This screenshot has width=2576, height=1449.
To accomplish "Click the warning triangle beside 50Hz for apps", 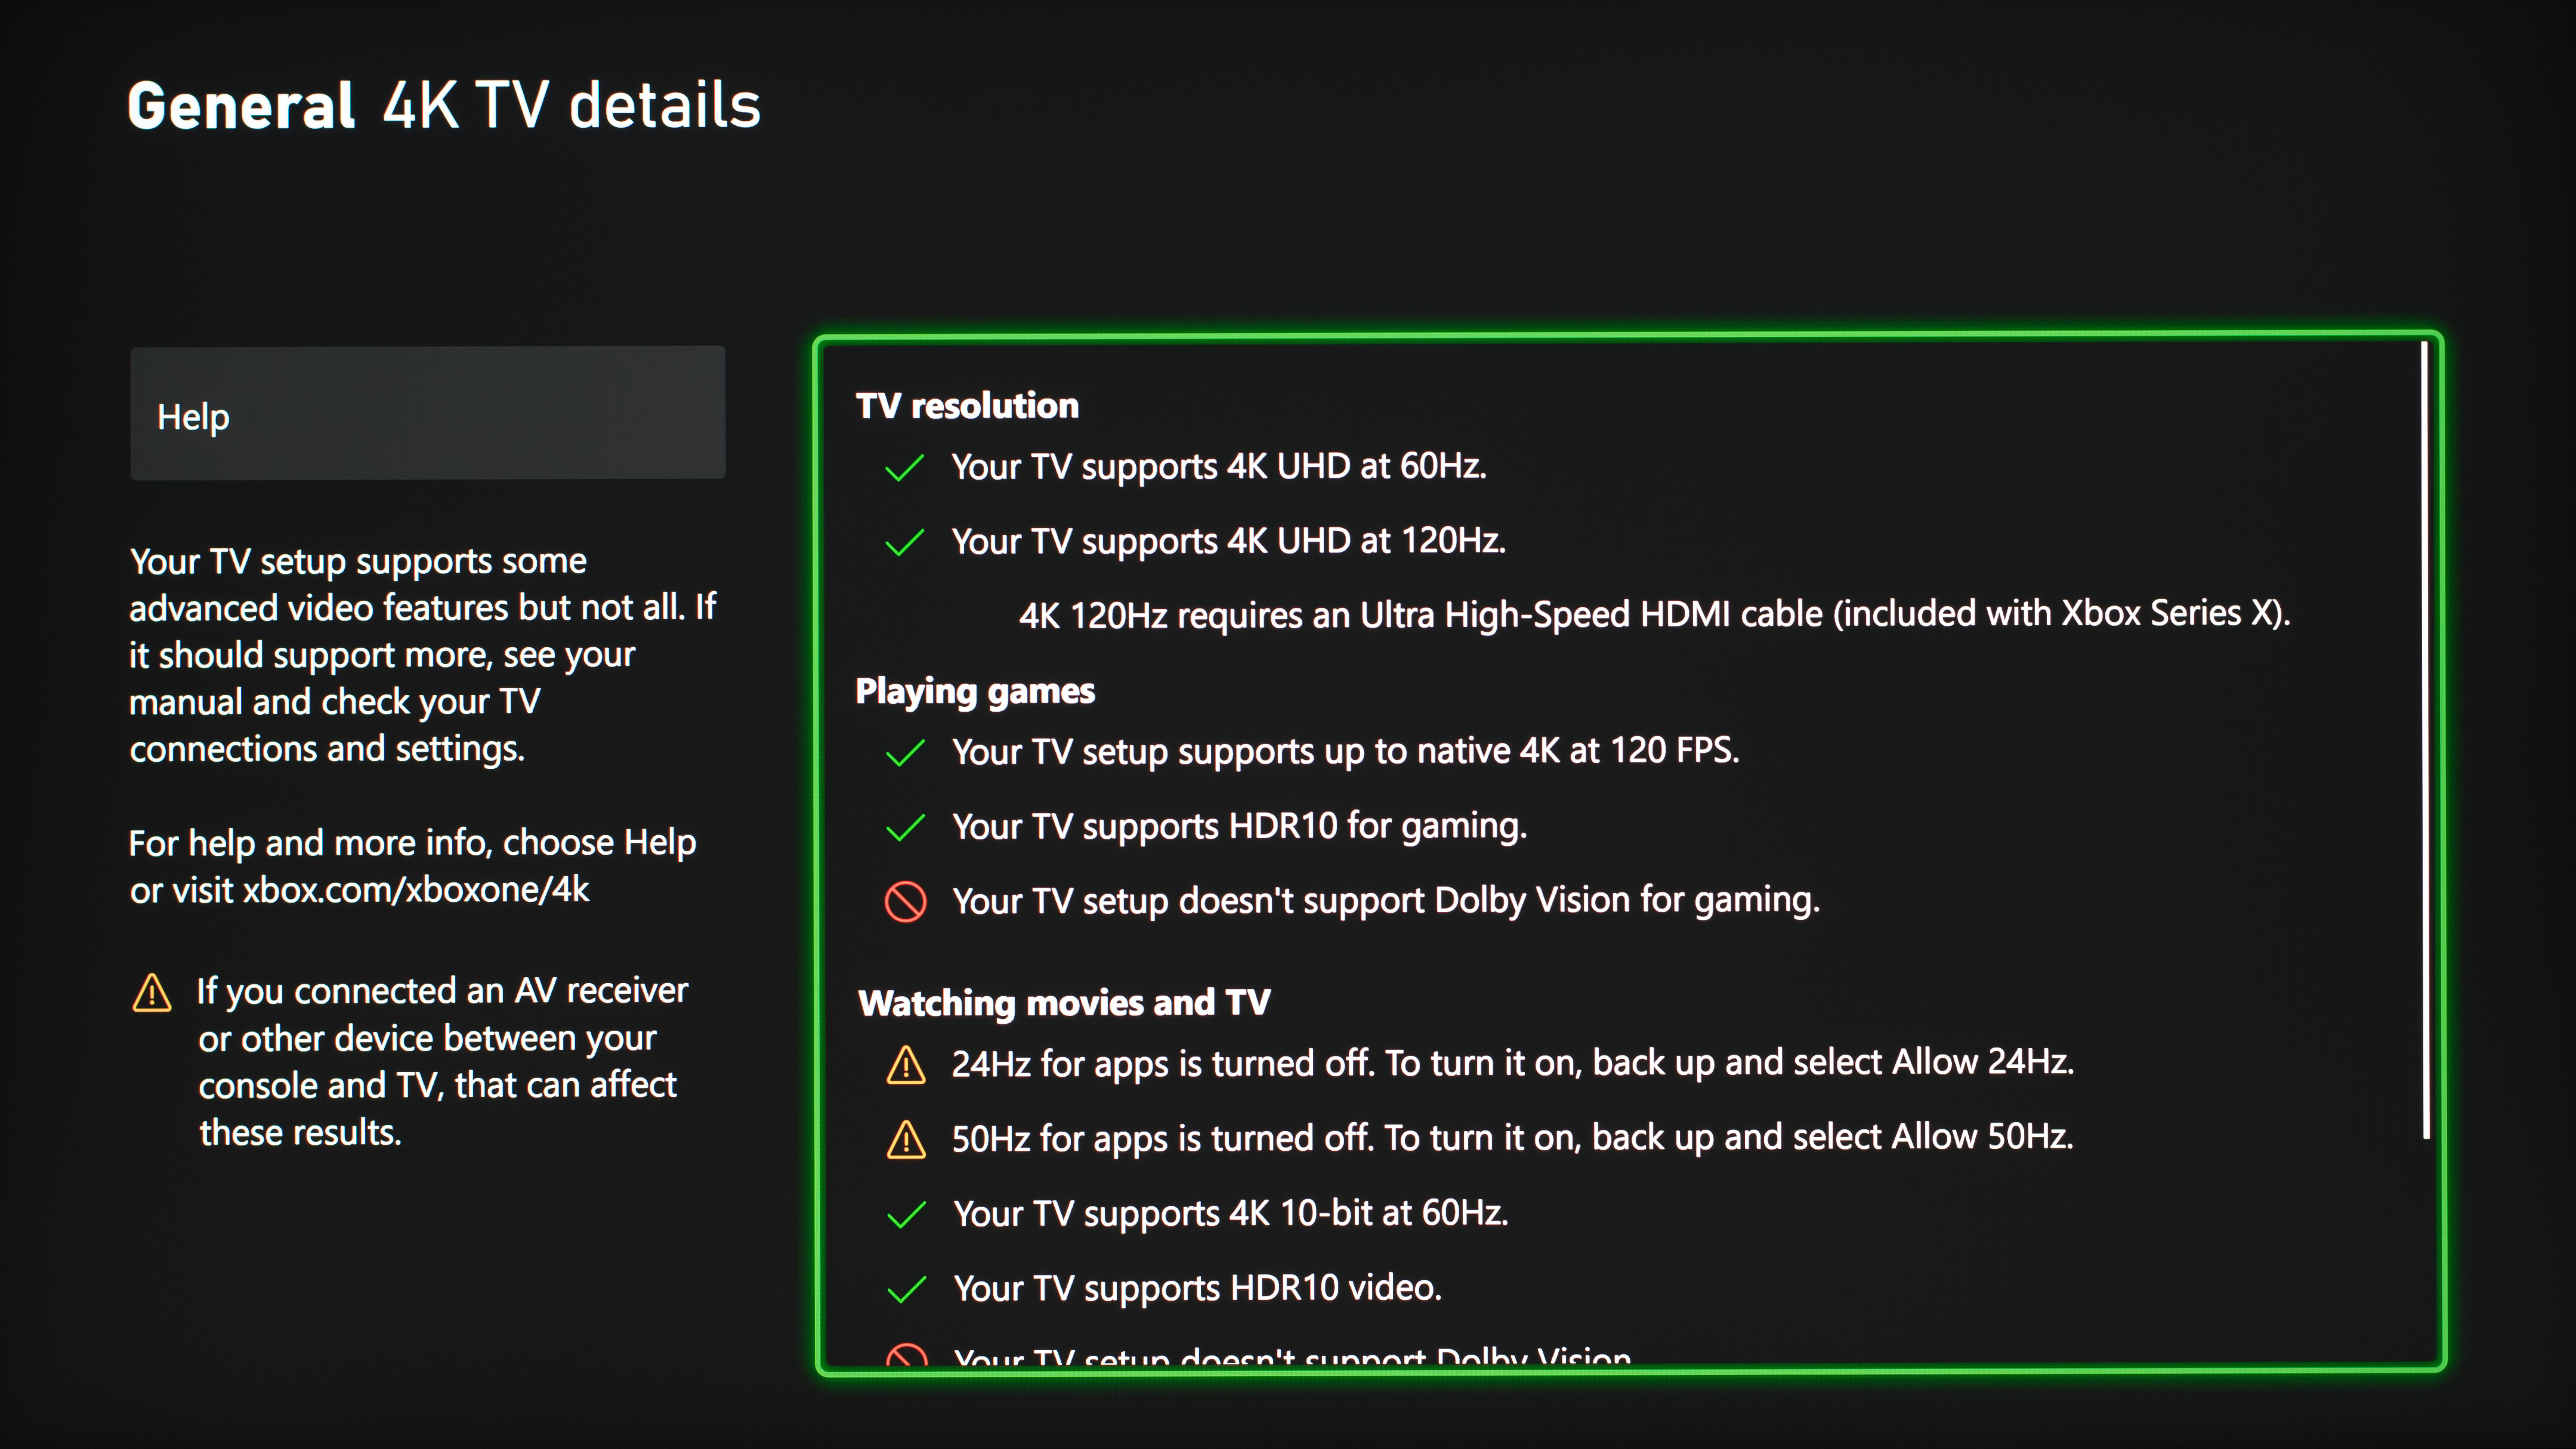I will click(x=905, y=1140).
